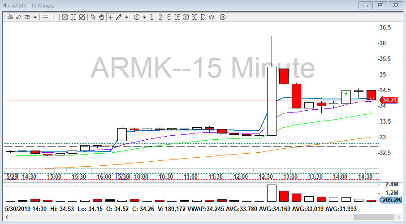This screenshot has height=224, width=406.
Task: Switch chart to Weekly (W) interval
Action: coord(211,17)
